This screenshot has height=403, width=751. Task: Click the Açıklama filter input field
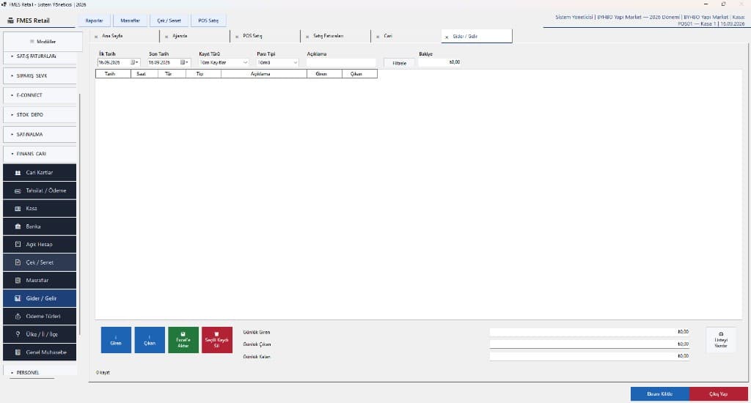341,63
